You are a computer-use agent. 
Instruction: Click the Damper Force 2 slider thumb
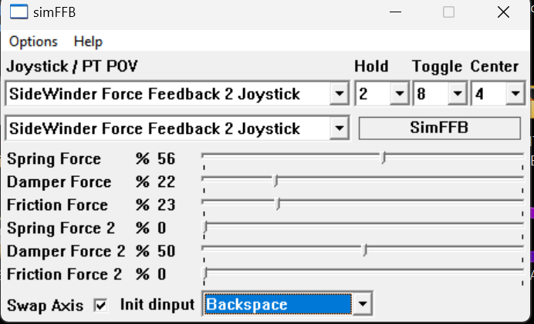(365, 250)
